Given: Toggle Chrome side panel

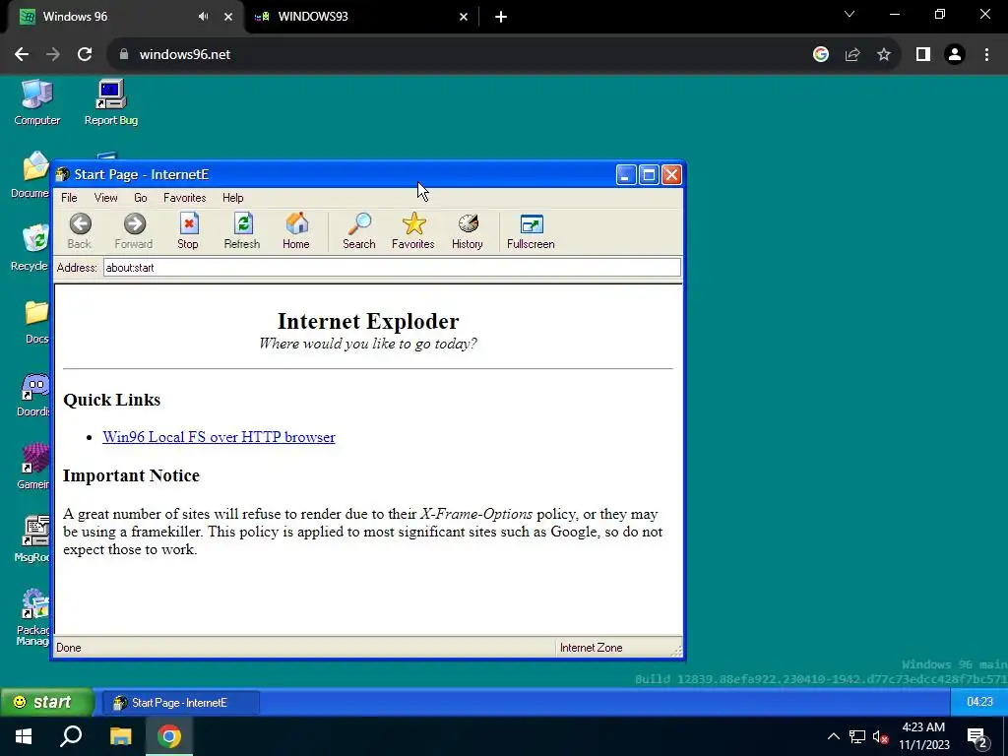Looking at the screenshot, I should [x=923, y=55].
